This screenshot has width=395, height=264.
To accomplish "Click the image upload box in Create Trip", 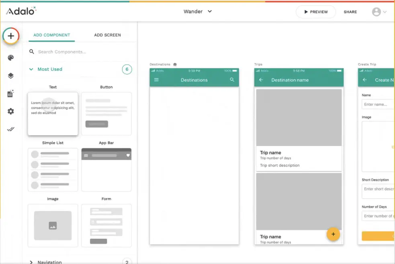I will 378,146.
